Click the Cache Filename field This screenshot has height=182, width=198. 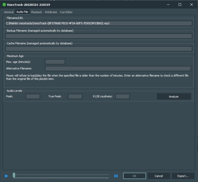pyautogui.click(x=99, y=49)
